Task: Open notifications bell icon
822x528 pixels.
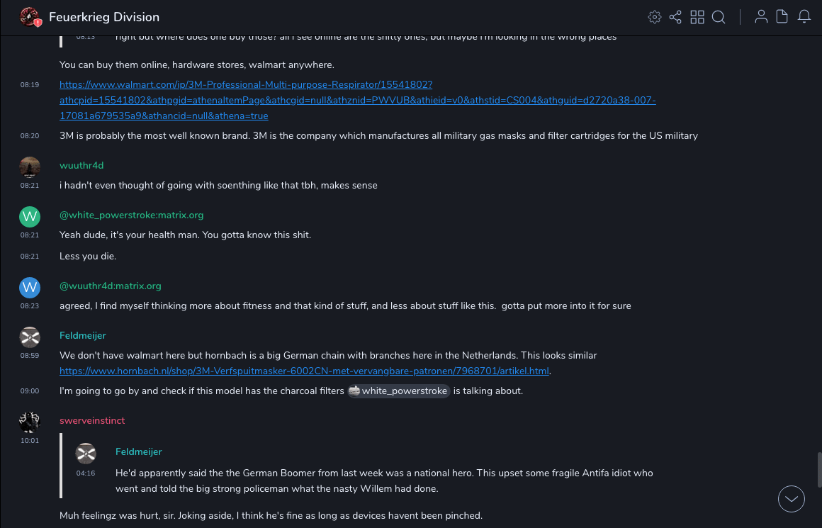Action: click(x=804, y=17)
